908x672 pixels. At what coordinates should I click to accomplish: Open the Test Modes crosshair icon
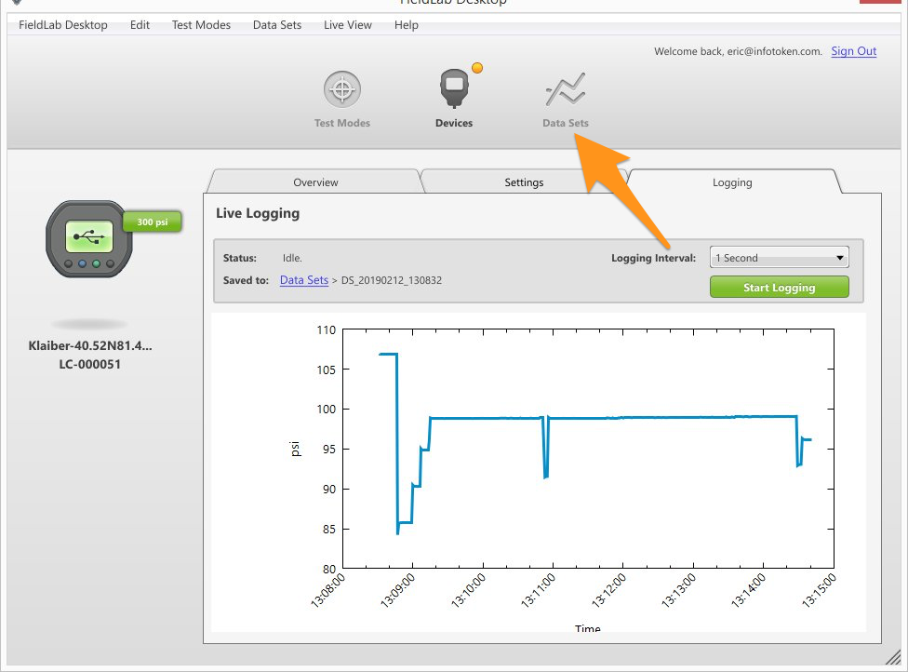pyautogui.click(x=341, y=89)
